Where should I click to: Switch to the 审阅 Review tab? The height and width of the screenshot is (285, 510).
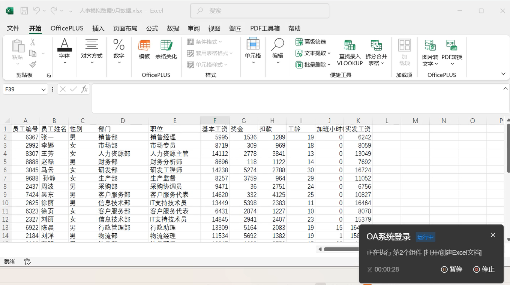[194, 28]
